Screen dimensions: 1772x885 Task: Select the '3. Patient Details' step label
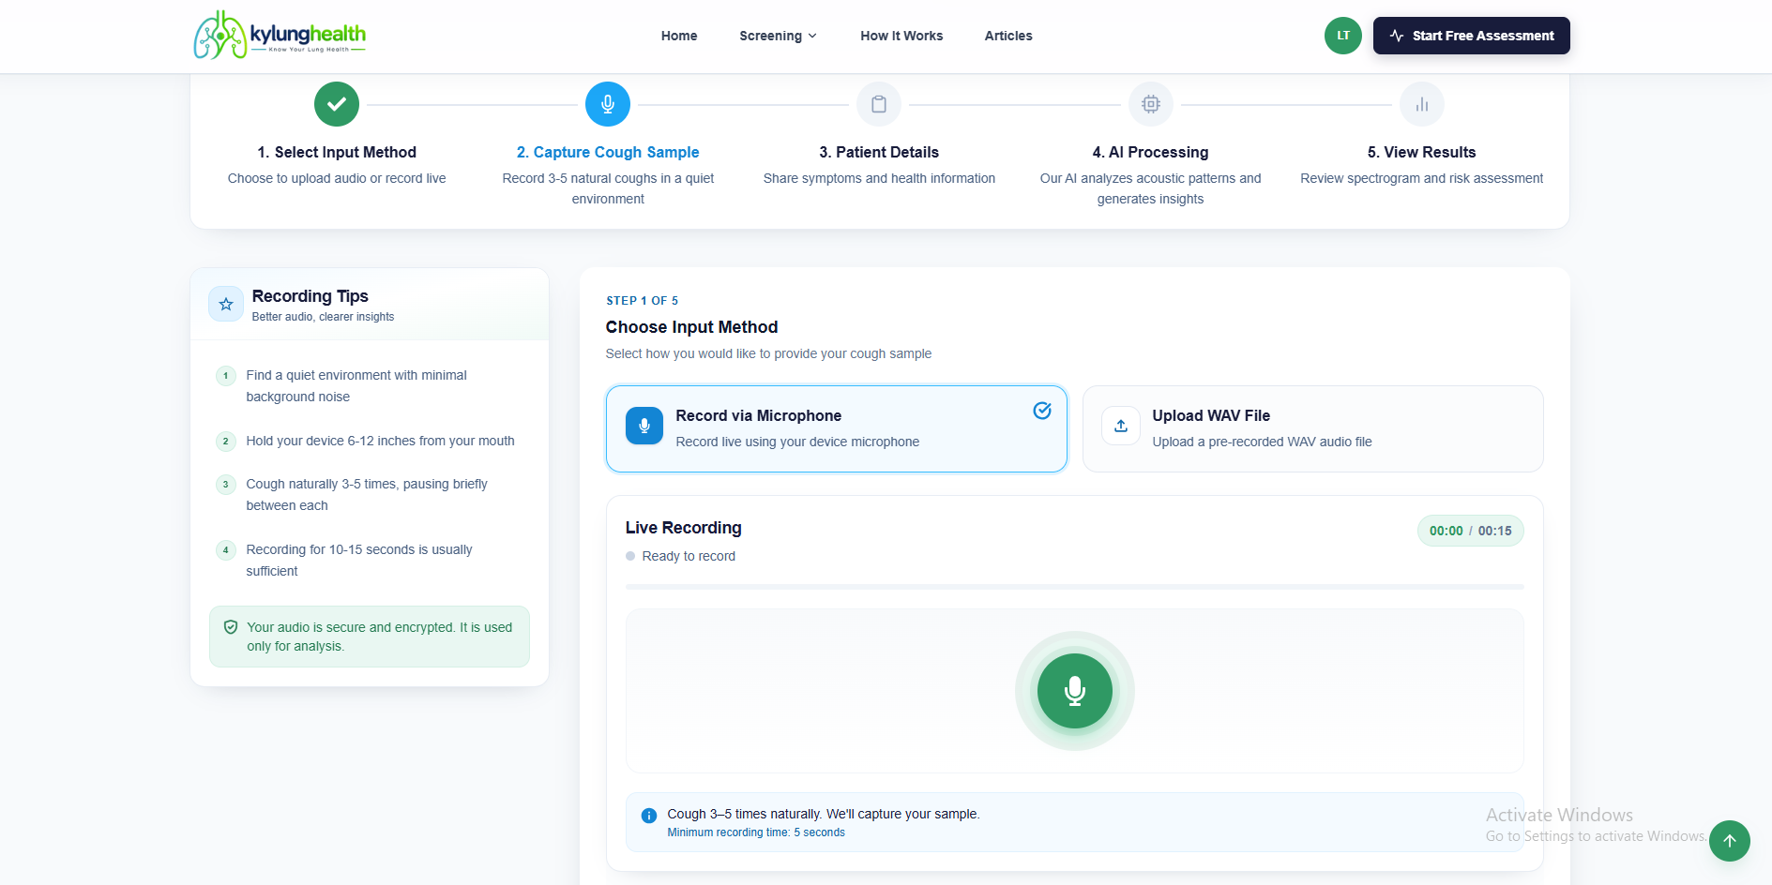point(879,152)
